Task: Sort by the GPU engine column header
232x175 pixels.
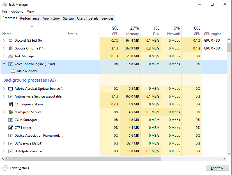Action: pyautogui.click(x=214, y=31)
